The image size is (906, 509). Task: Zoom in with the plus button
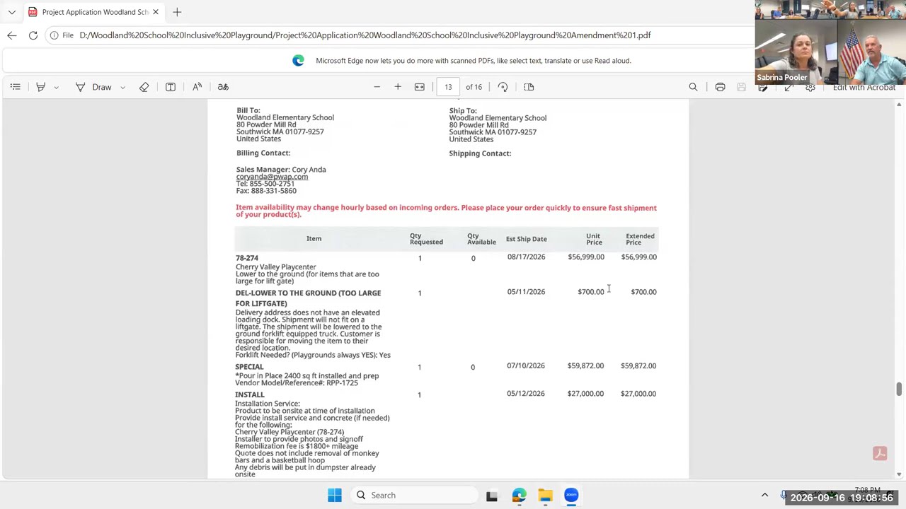click(x=398, y=87)
